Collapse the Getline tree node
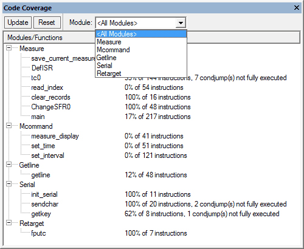The image size is (304, 249). (9, 165)
